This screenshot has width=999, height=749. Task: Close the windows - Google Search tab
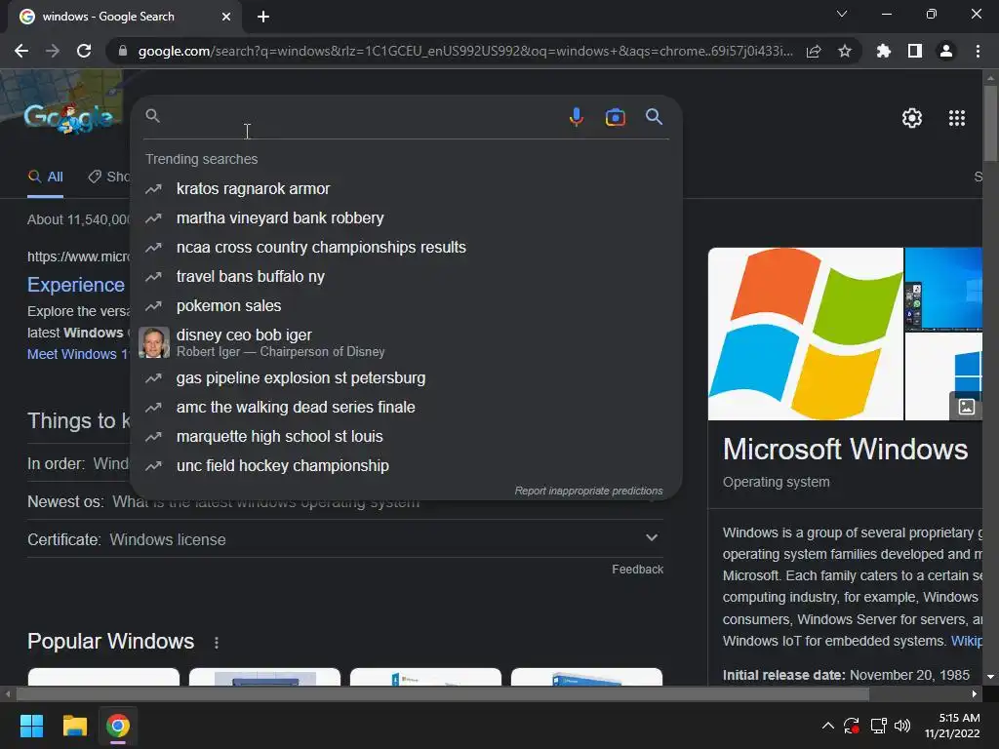[x=226, y=17]
